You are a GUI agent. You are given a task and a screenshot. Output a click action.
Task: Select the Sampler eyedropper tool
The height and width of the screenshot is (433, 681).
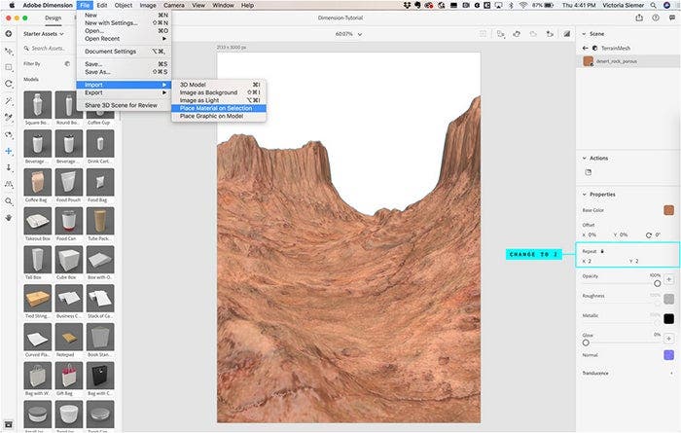click(9, 118)
